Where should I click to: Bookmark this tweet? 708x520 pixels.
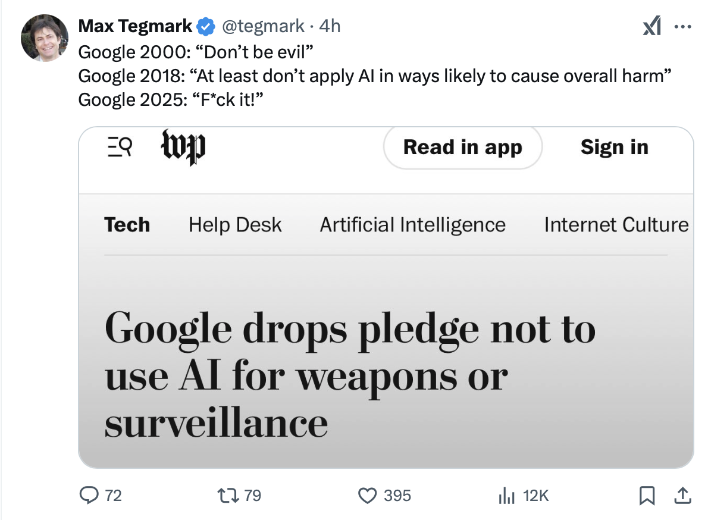[647, 495]
